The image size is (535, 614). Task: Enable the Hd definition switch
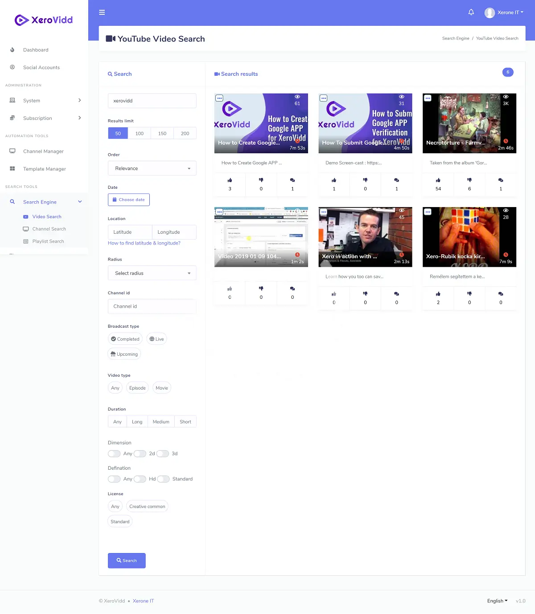[140, 479]
